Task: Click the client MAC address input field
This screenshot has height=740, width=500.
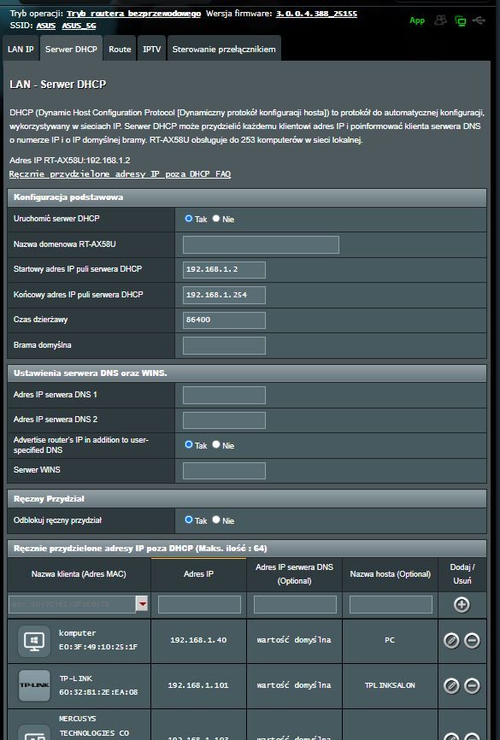Action: tap(73, 604)
